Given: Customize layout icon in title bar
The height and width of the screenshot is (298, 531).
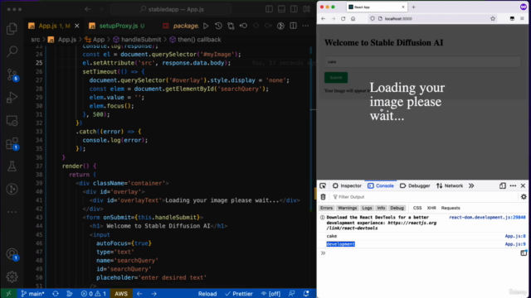Looking at the screenshot, I should (307, 9).
